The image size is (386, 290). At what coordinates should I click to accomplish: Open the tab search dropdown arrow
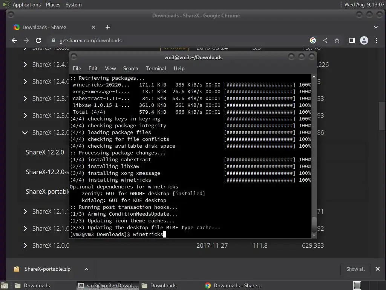(376, 27)
